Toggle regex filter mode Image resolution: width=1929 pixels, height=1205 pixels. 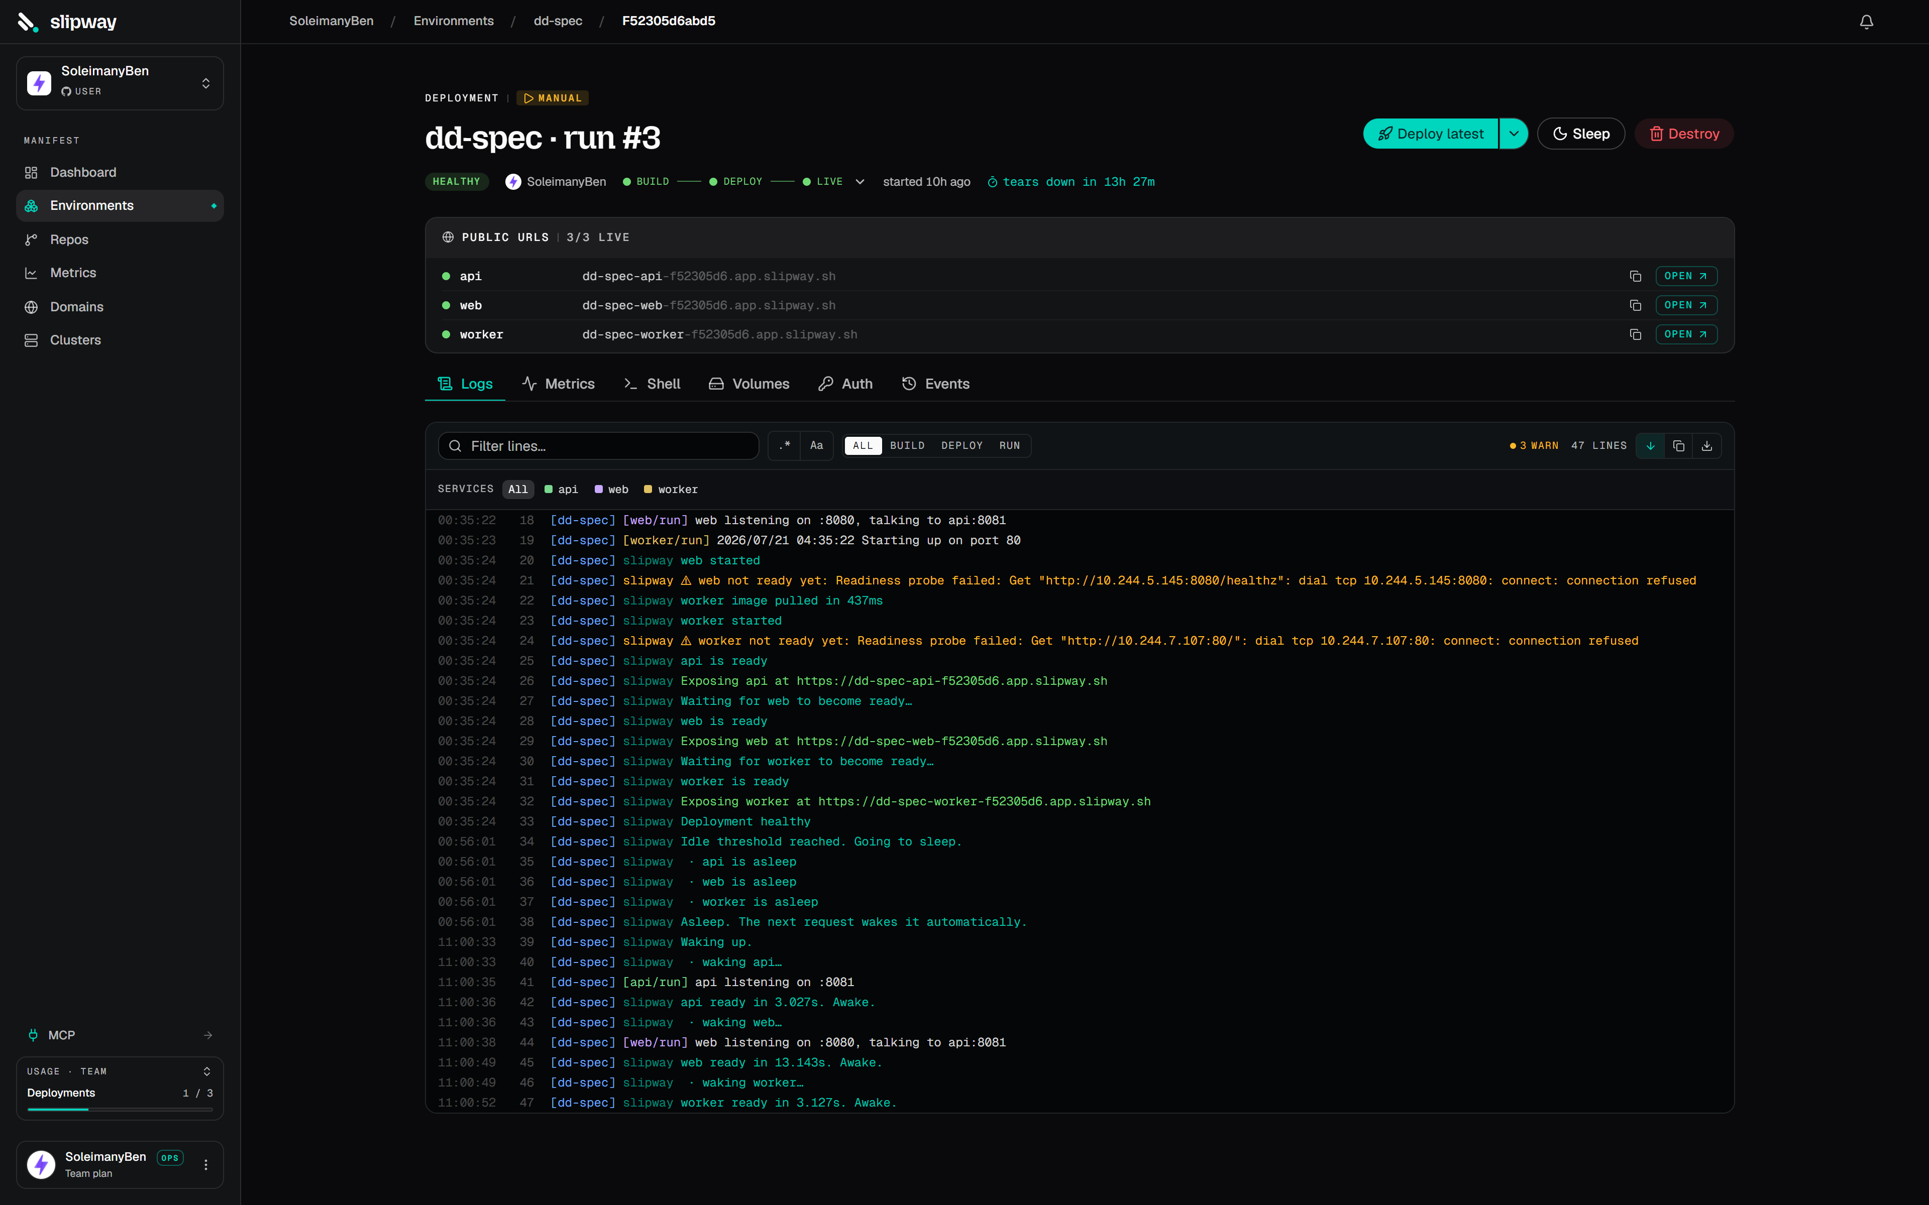click(x=784, y=445)
